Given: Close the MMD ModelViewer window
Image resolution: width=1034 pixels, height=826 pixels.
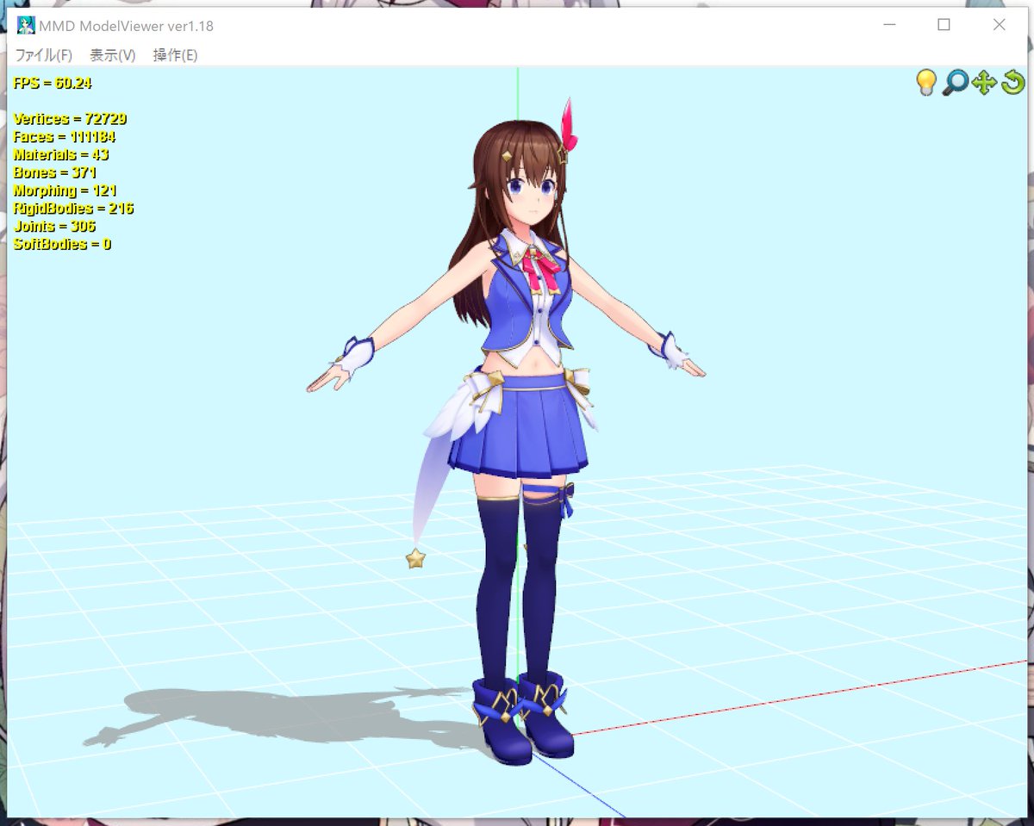Looking at the screenshot, I should (1000, 25).
